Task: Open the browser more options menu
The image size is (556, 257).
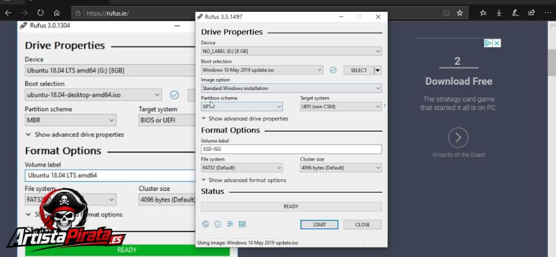Action: pos(548,13)
